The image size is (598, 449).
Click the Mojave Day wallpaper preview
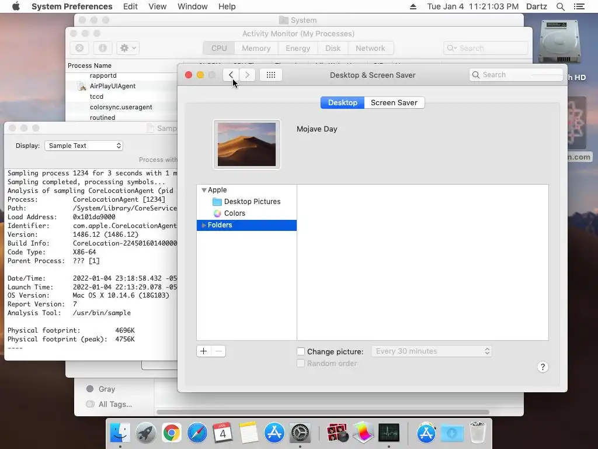[x=247, y=144]
